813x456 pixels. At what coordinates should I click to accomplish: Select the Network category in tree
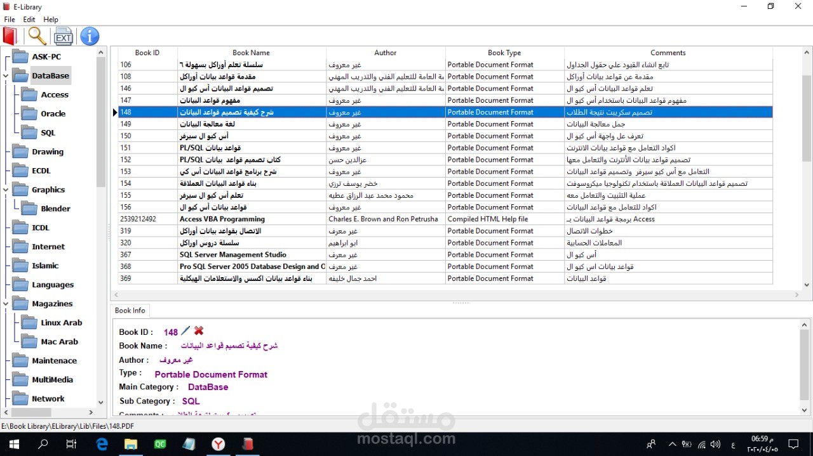pos(48,399)
